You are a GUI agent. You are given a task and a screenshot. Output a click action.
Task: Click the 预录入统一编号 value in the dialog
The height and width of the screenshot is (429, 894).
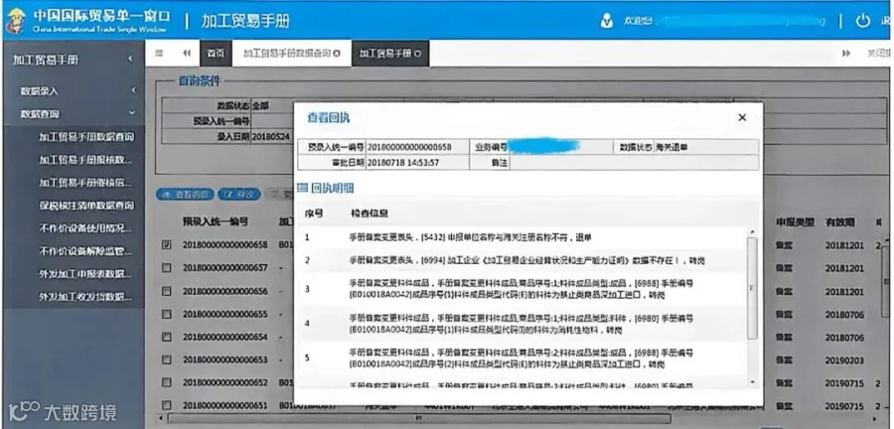click(409, 147)
